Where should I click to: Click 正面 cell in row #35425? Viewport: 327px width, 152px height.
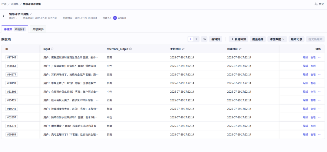[109, 100]
